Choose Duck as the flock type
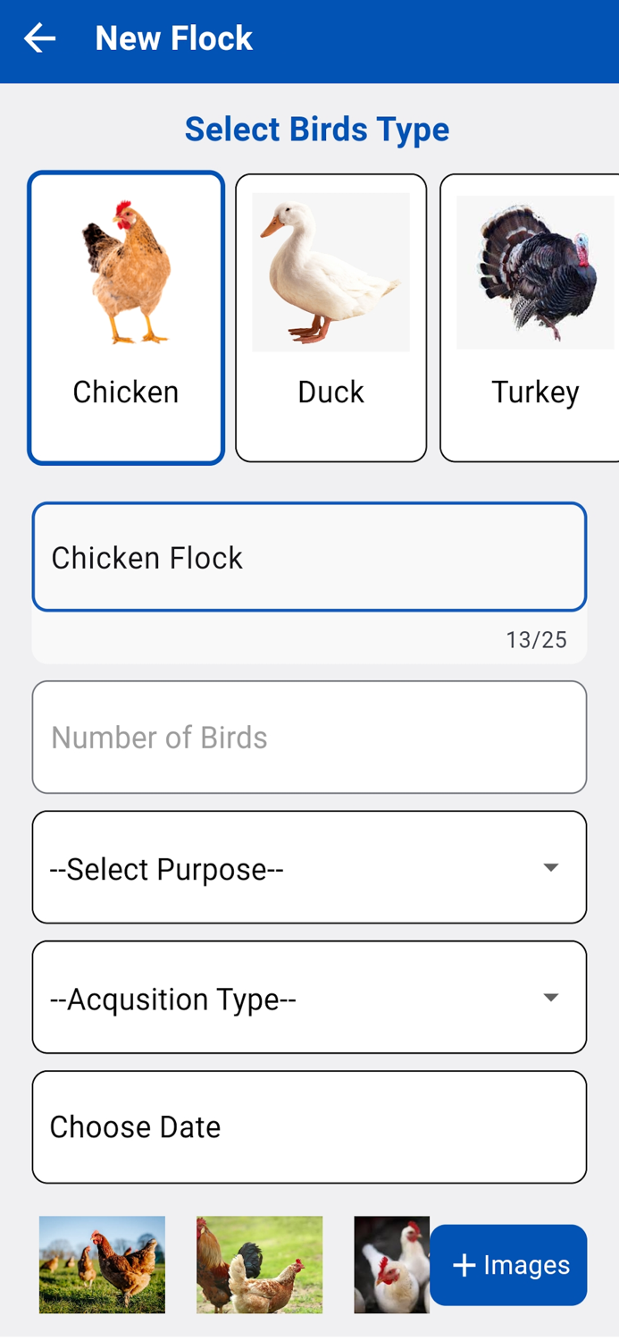This screenshot has height=1341, width=619. (330, 316)
